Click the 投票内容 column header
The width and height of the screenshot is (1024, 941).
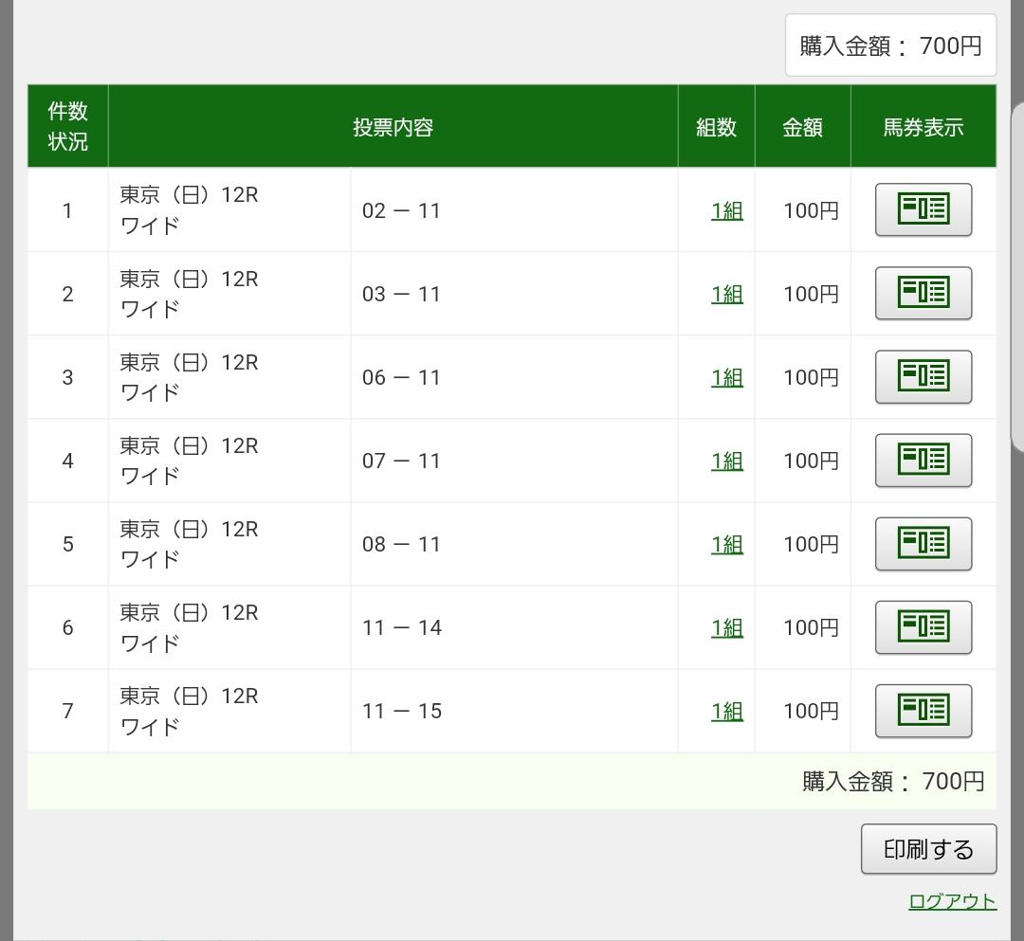(x=393, y=127)
